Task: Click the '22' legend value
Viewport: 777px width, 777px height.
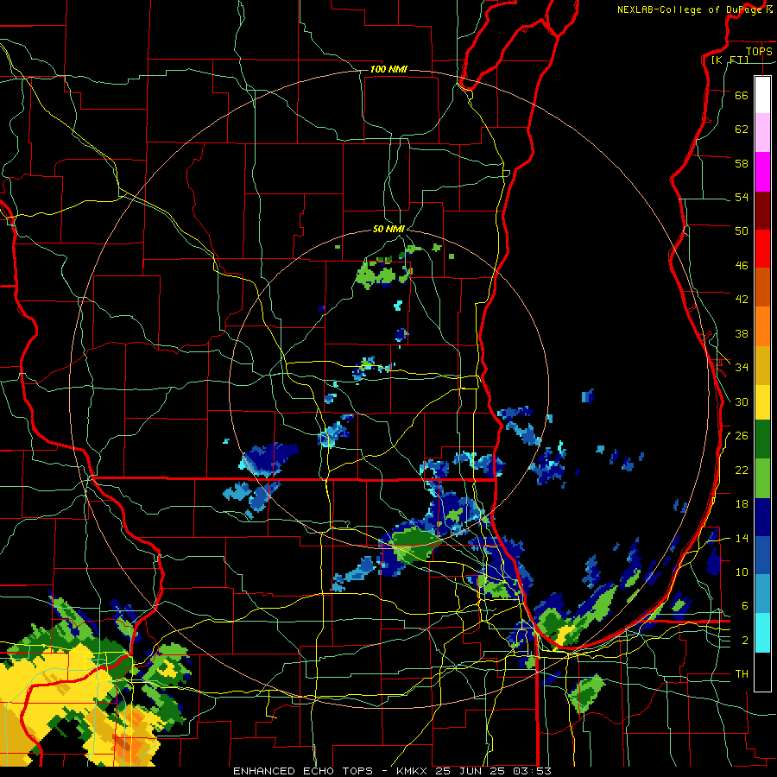Action: click(x=742, y=470)
